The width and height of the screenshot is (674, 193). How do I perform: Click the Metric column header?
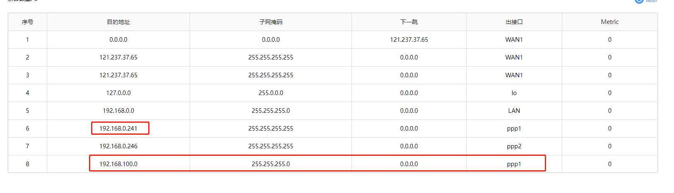click(609, 22)
